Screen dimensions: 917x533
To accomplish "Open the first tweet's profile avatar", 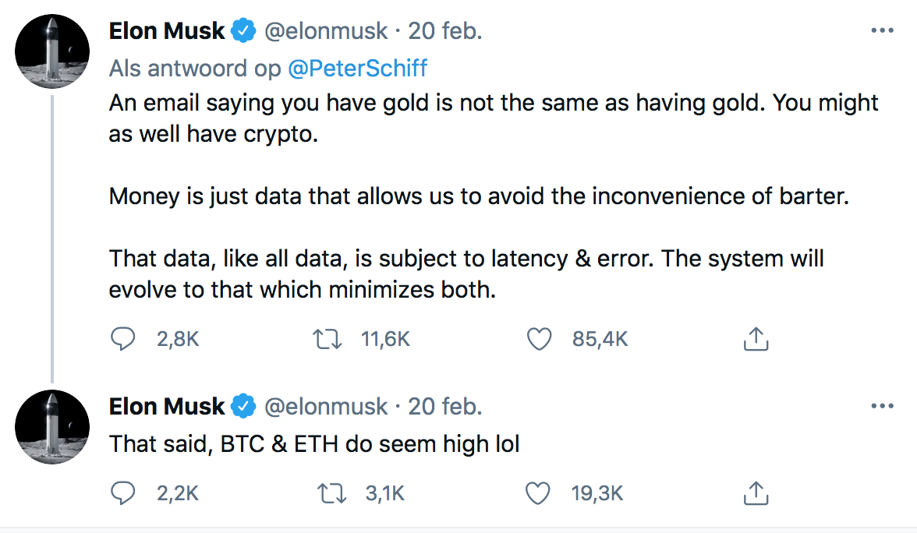I will (52, 51).
